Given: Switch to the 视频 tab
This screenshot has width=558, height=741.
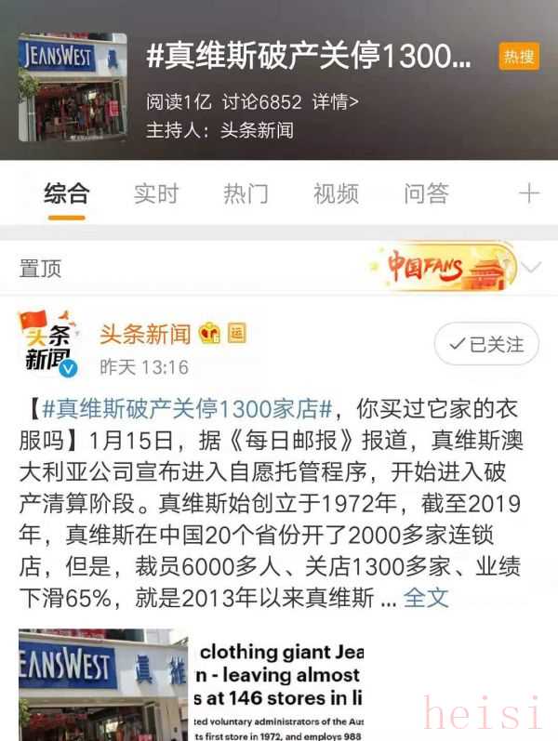Looking at the screenshot, I should click(337, 193).
